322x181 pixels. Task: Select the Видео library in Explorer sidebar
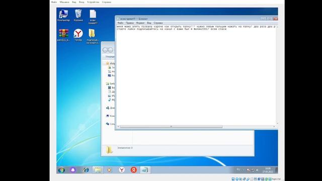pyautogui.click(x=112, y=87)
